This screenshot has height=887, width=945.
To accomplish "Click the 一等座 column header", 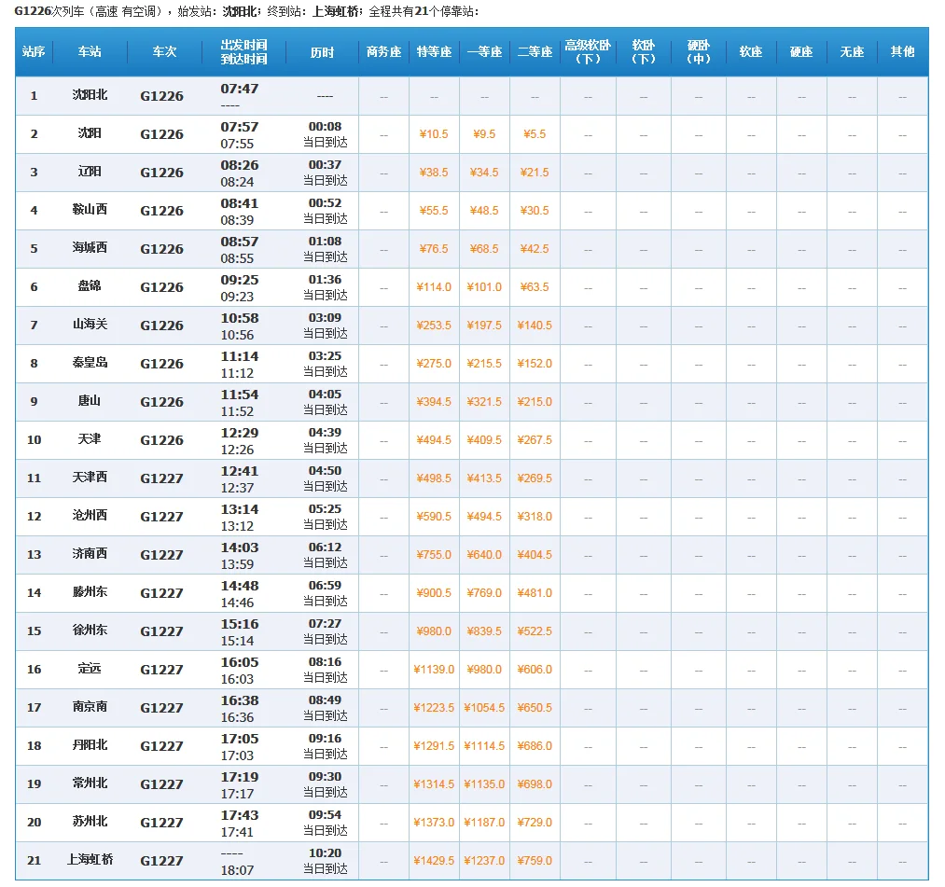I will [484, 52].
